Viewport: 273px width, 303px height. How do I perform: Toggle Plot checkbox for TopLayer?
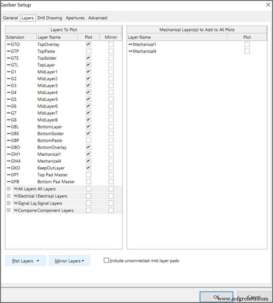click(88, 65)
